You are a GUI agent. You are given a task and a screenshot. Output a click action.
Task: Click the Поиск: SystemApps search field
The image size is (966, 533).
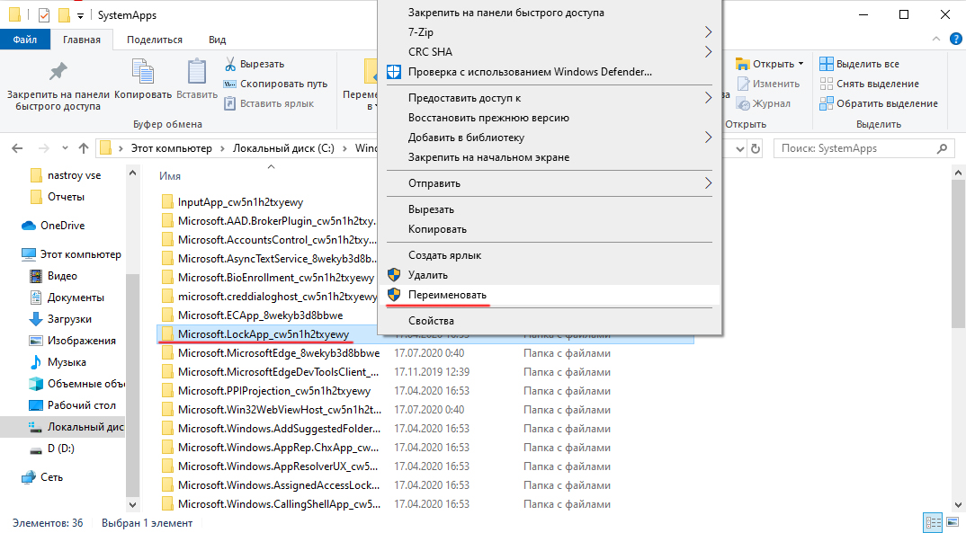click(863, 148)
